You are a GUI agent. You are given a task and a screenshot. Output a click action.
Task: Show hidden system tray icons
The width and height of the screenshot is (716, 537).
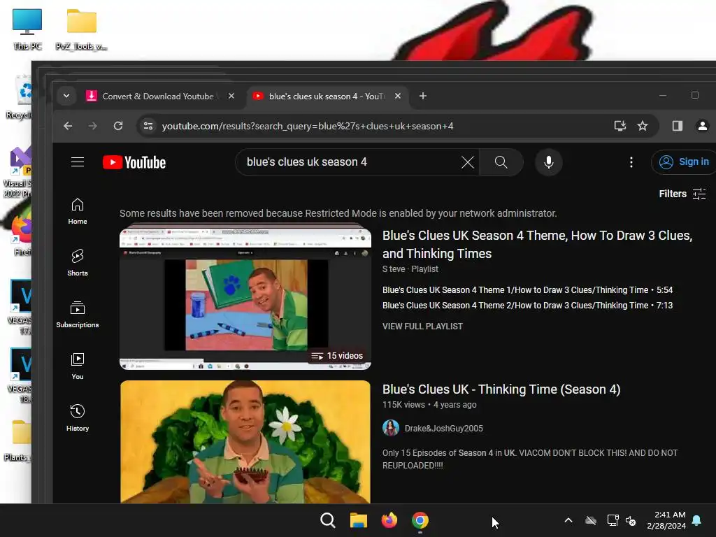point(568,520)
